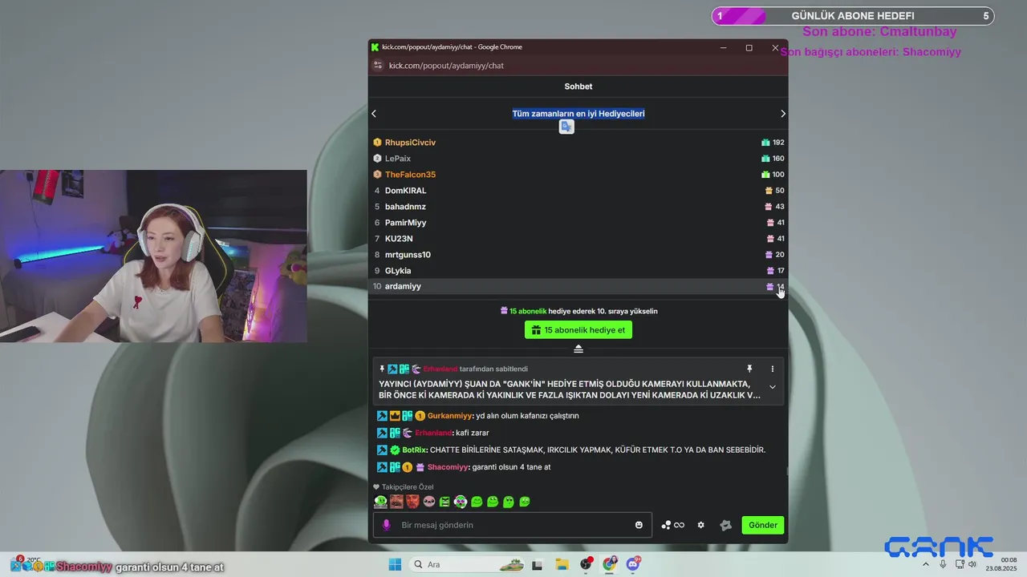Click the chat popout URL address bar
The height and width of the screenshot is (577, 1027).
(446, 66)
